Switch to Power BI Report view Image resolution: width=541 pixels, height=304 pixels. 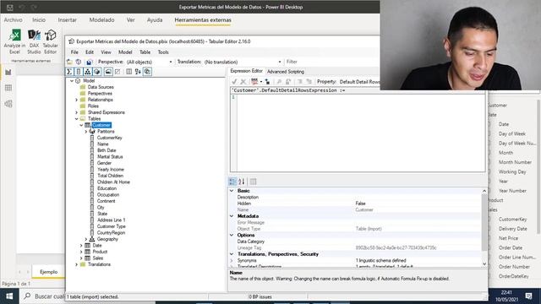click(x=8, y=72)
